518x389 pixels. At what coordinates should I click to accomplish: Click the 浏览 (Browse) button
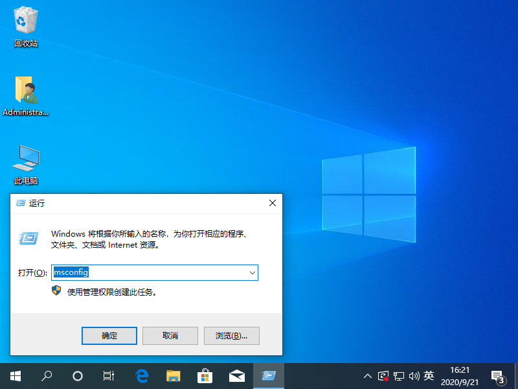(x=231, y=336)
